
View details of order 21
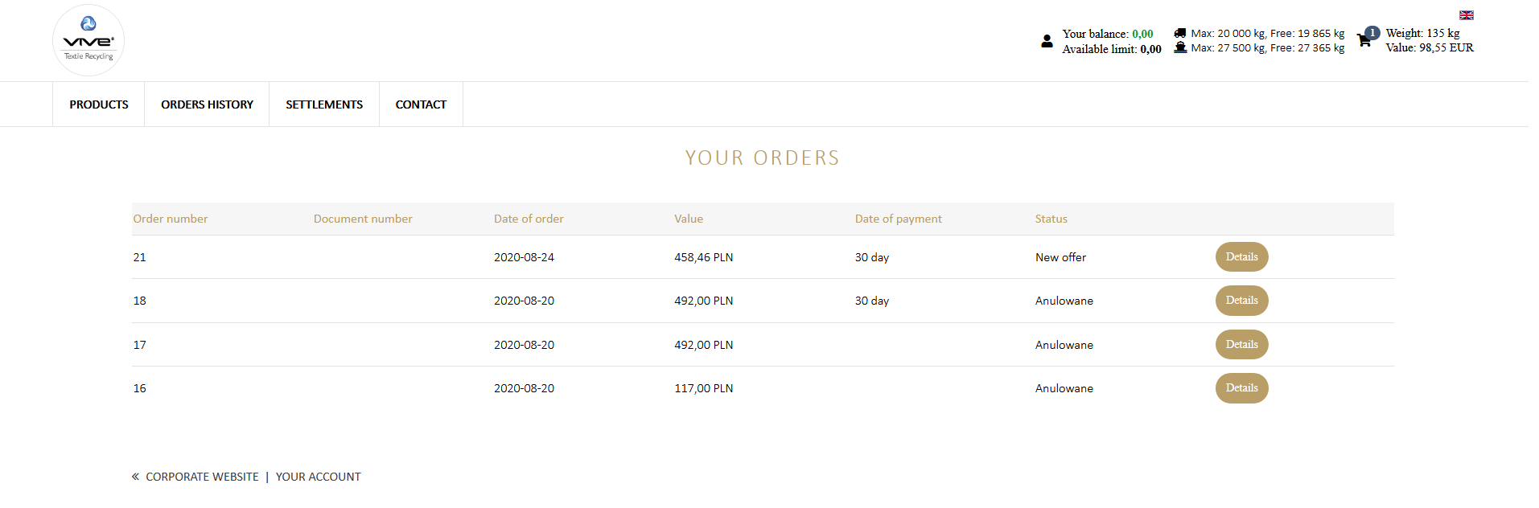coord(1241,257)
